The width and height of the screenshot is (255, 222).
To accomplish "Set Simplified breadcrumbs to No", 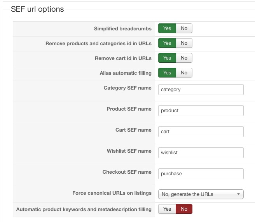I will click(184, 28).
